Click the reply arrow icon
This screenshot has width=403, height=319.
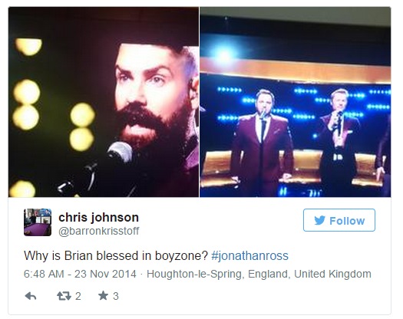(x=31, y=296)
